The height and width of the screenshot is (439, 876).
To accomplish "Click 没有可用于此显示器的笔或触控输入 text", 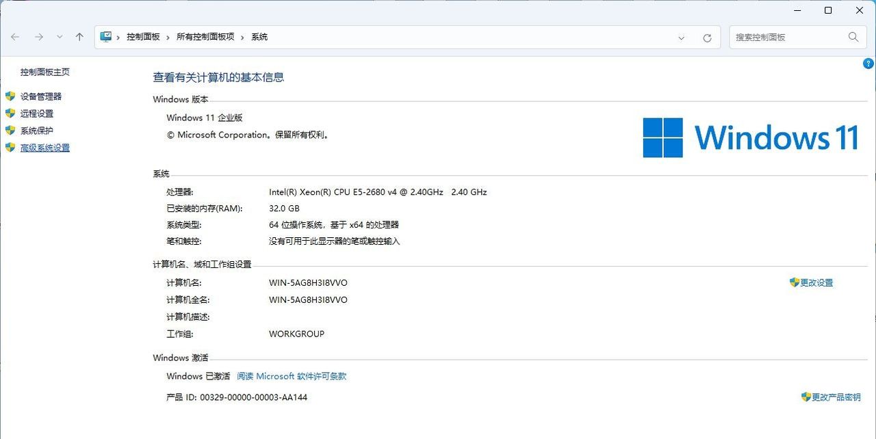I will 334,241.
